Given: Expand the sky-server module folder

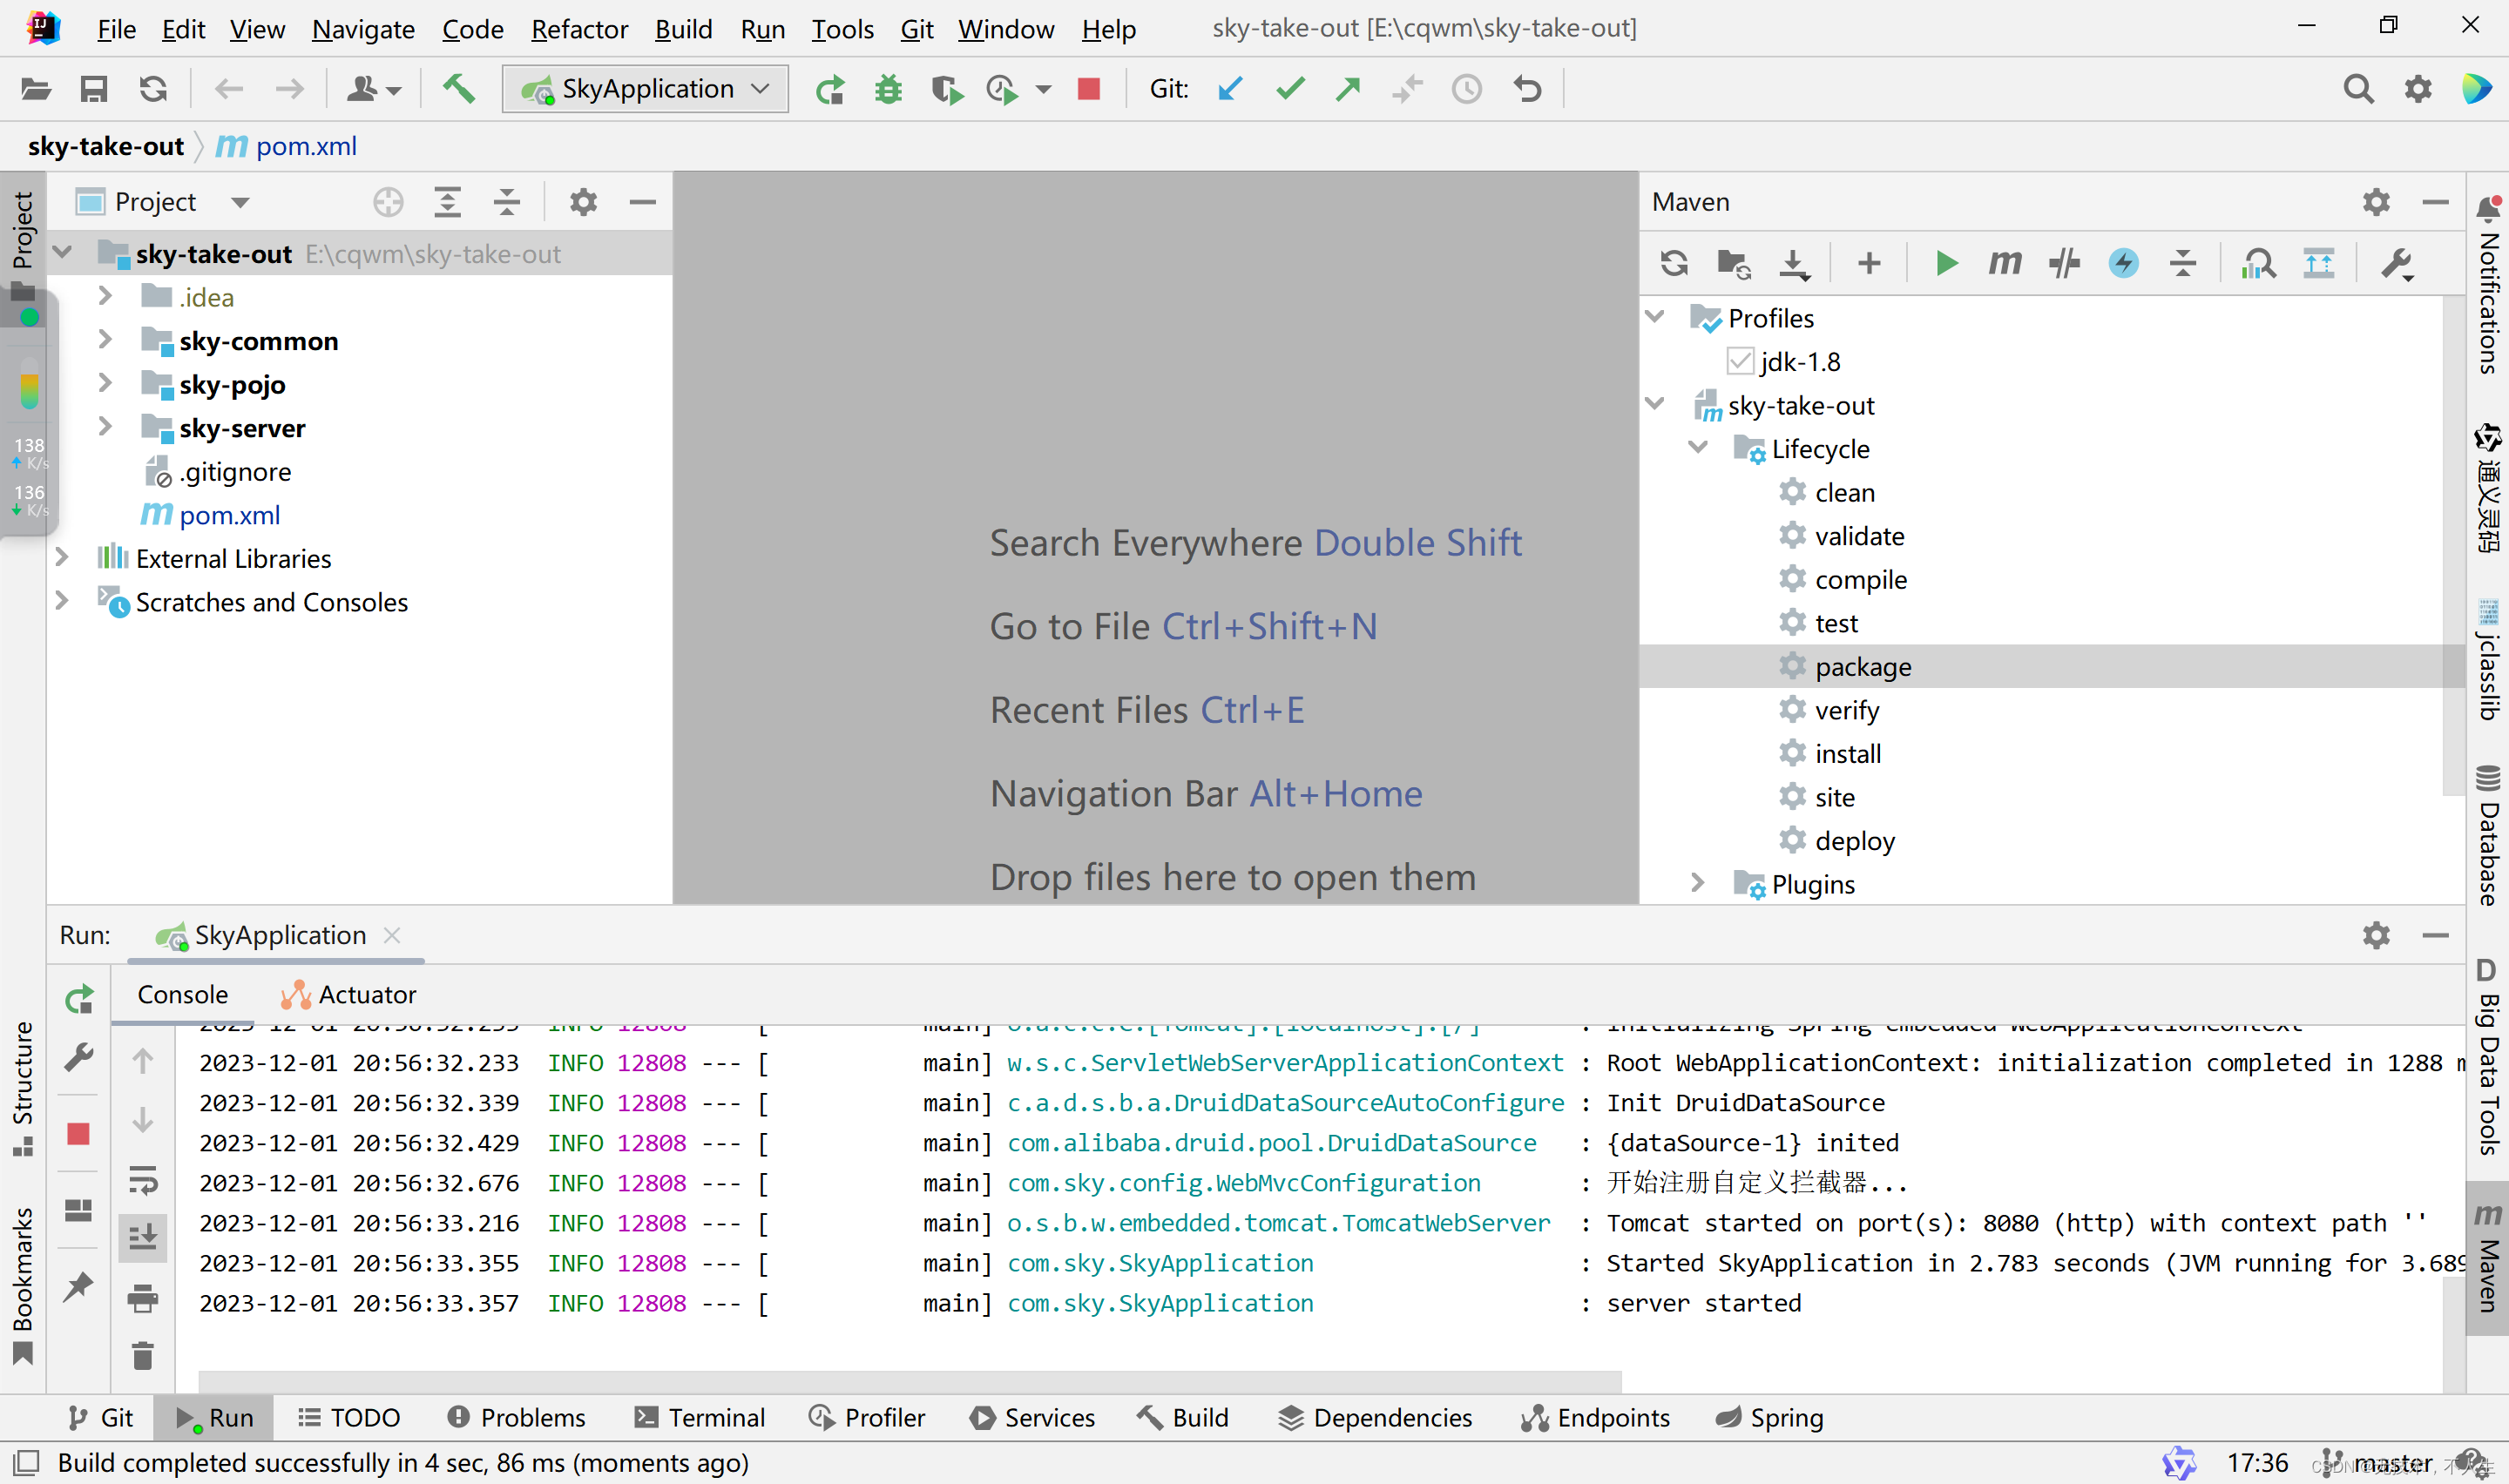Looking at the screenshot, I should pos(105,427).
